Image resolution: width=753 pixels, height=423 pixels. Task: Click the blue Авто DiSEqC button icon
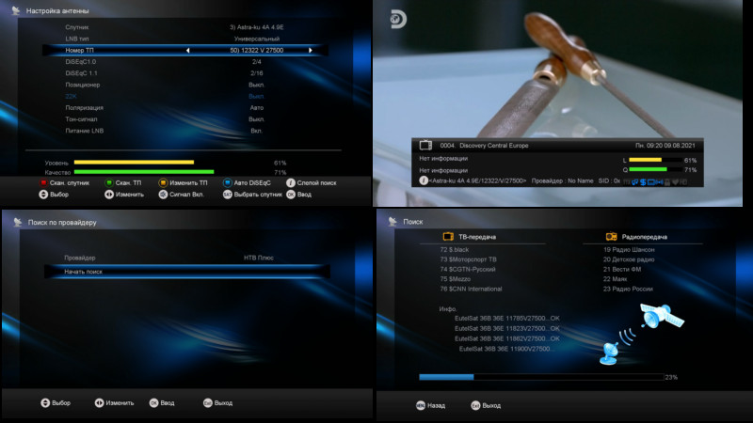227,182
